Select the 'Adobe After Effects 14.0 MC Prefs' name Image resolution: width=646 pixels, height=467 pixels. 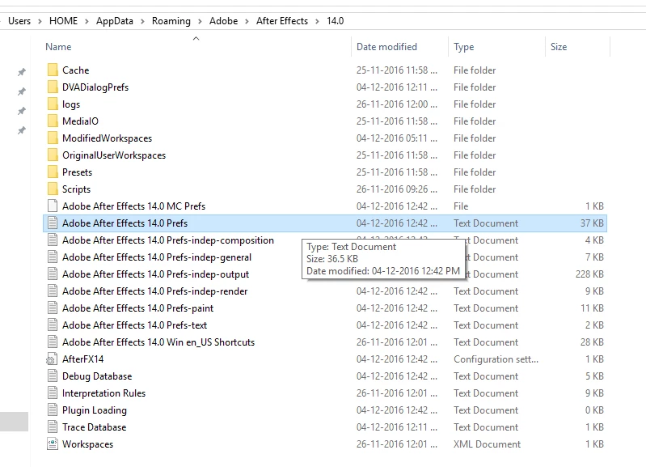(134, 206)
